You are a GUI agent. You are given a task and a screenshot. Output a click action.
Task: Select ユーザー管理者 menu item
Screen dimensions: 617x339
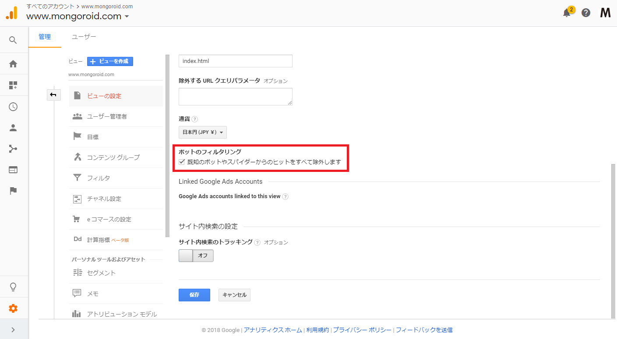(116, 116)
